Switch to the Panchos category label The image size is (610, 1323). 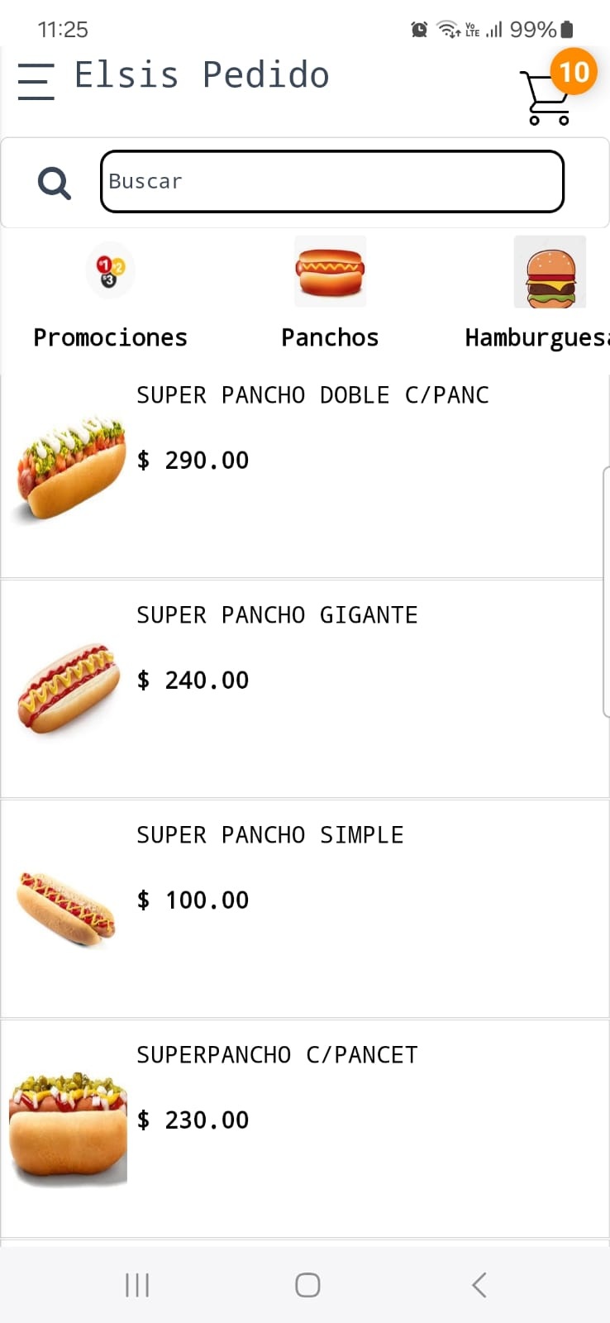point(330,337)
